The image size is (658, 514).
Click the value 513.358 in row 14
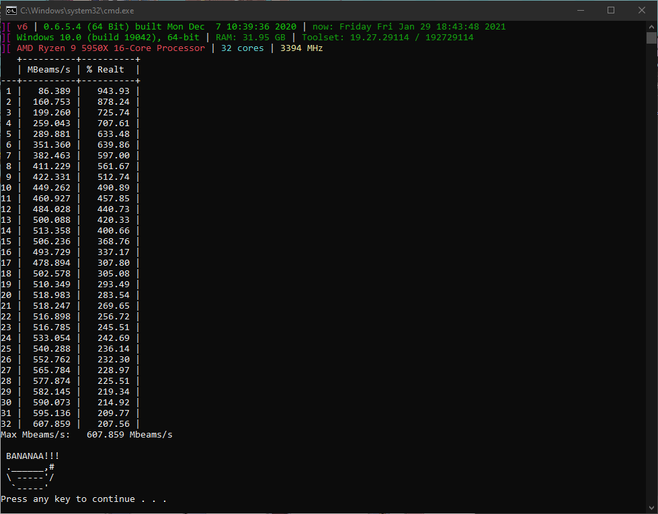coord(52,231)
